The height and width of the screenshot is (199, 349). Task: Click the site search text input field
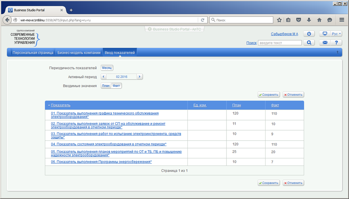point(280,43)
